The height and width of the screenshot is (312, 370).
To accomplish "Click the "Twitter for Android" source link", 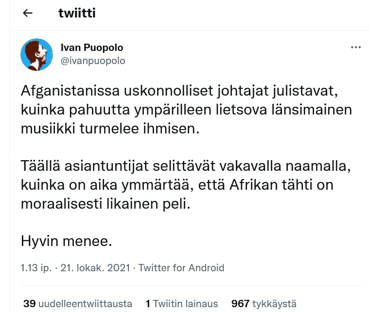I will (x=181, y=267).
